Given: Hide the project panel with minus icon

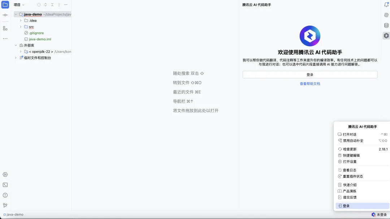Looking at the screenshot, I should tap(66, 5).
